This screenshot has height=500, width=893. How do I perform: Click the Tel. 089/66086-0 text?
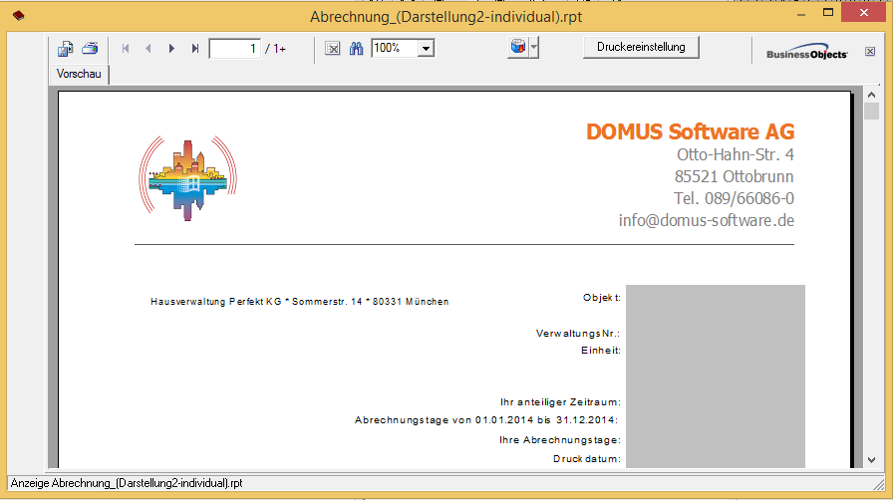(734, 198)
